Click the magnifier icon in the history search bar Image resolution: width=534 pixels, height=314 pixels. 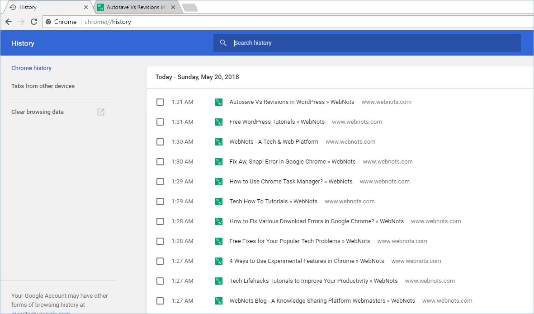pos(223,43)
